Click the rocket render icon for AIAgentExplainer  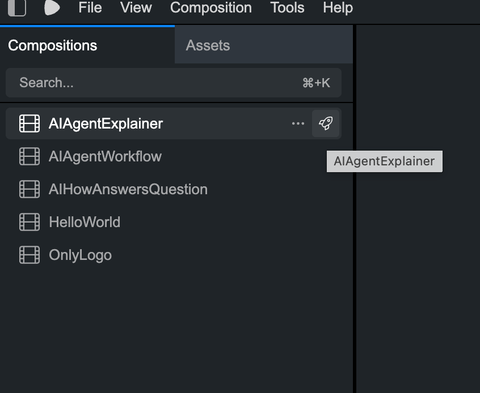(x=326, y=123)
